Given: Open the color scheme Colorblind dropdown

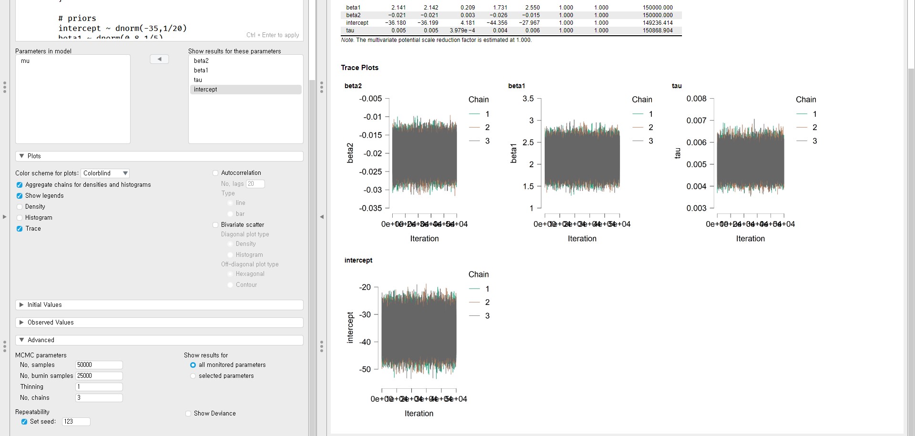Looking at the screenshot, I should tap(105, 173).
